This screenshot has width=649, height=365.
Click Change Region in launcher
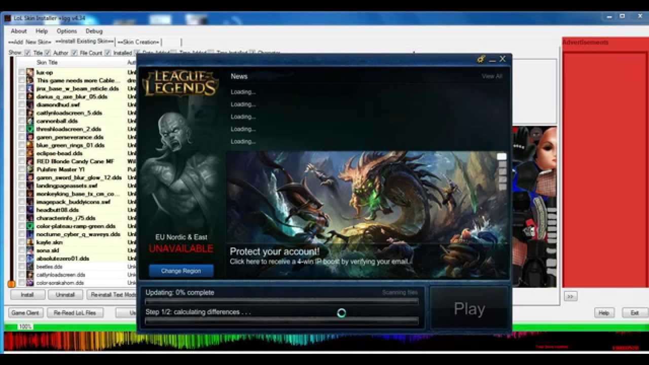coord(181,271)
